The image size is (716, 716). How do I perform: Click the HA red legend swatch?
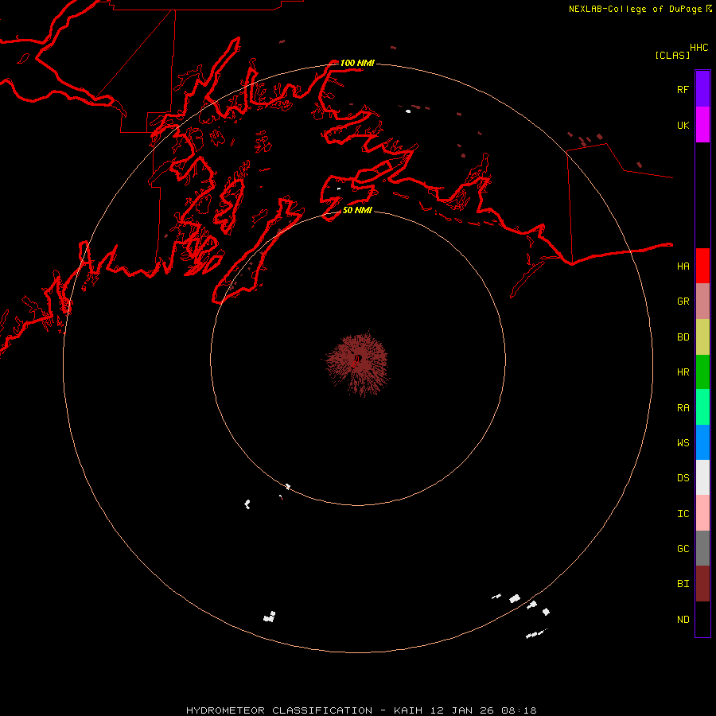pyautogui.click(x=702, y=266)
